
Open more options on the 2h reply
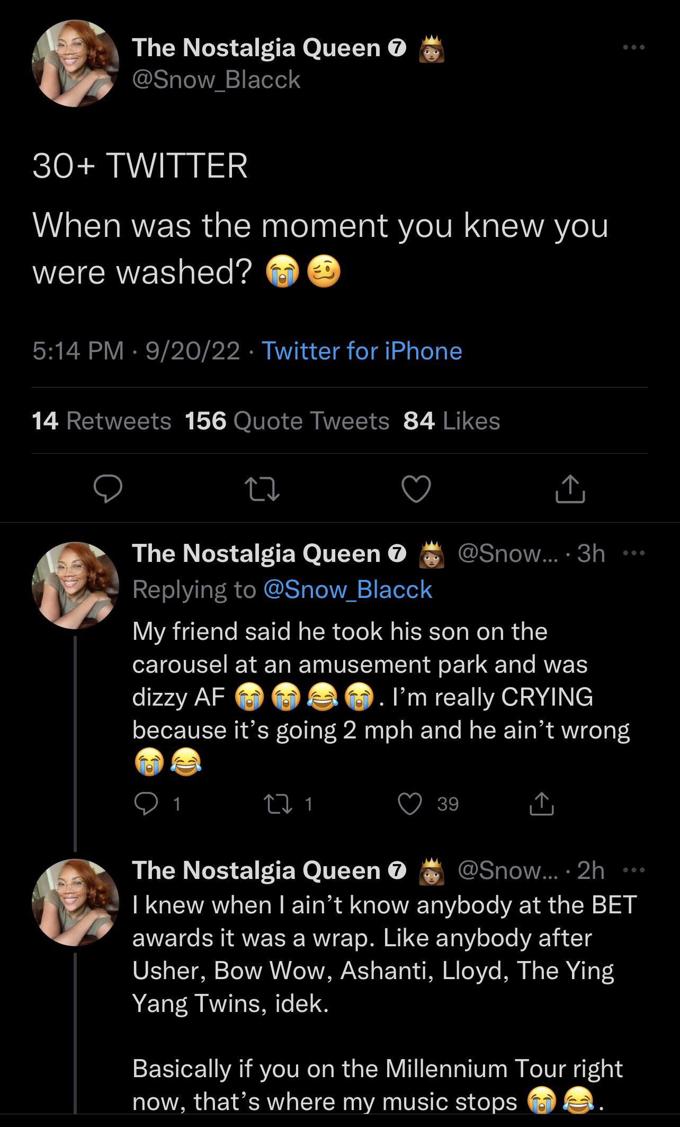click(634, 870)
